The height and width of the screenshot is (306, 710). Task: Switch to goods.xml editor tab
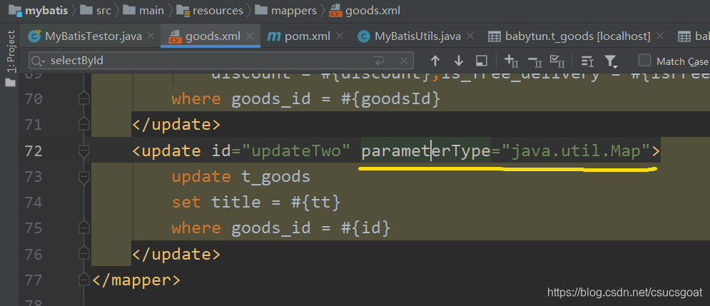[211, 36]
